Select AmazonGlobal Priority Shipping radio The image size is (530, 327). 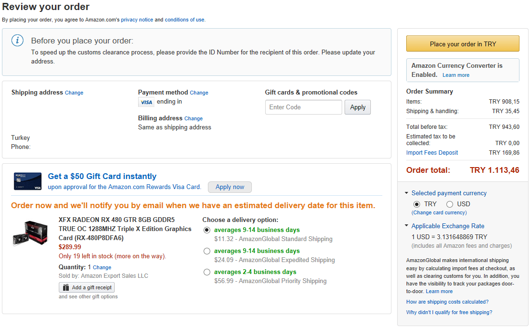206,272
